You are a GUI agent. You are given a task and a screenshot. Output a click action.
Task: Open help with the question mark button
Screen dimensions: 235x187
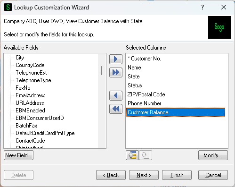click(x=203, y=7)
